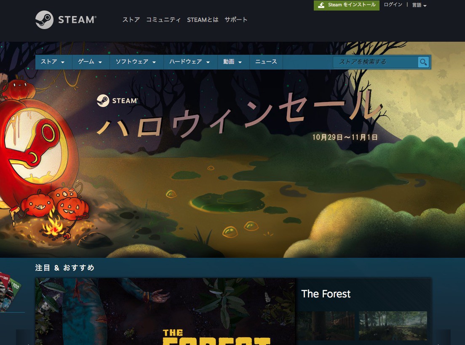Viewport: 465px width, 345px height.
Task: Click the download icon in the Install Steam button
Action: click(x=321, y=5)
